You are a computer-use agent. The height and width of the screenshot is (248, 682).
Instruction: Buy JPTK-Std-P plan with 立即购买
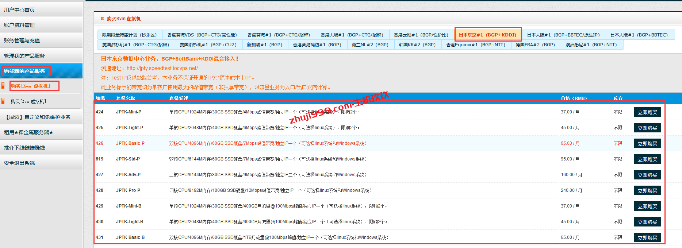click(647, 159)
